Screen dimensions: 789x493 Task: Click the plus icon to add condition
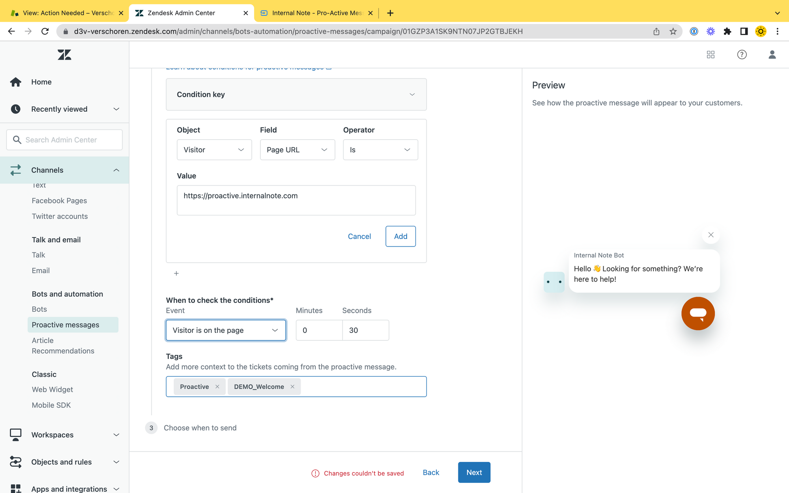176,273
